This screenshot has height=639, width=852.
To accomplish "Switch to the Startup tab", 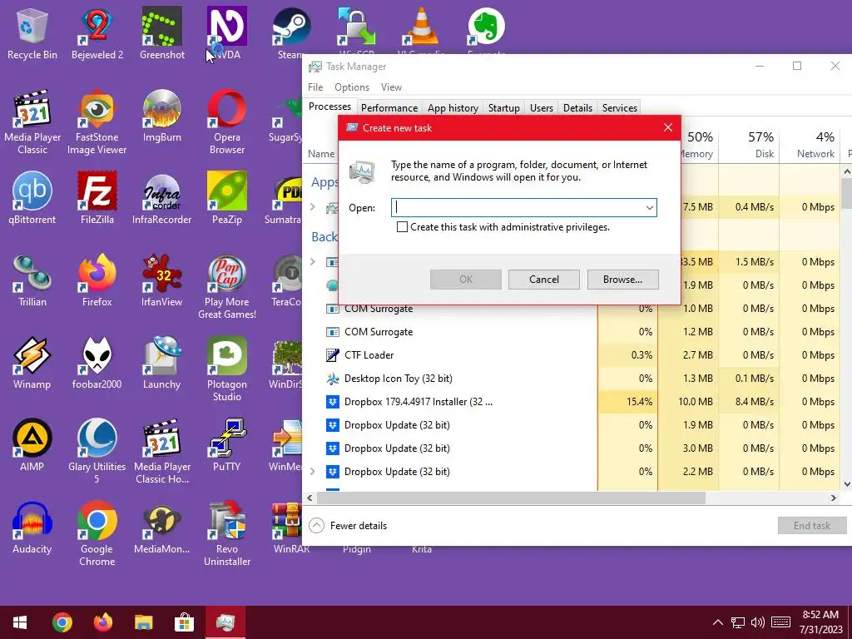I will tap(503, 107).
